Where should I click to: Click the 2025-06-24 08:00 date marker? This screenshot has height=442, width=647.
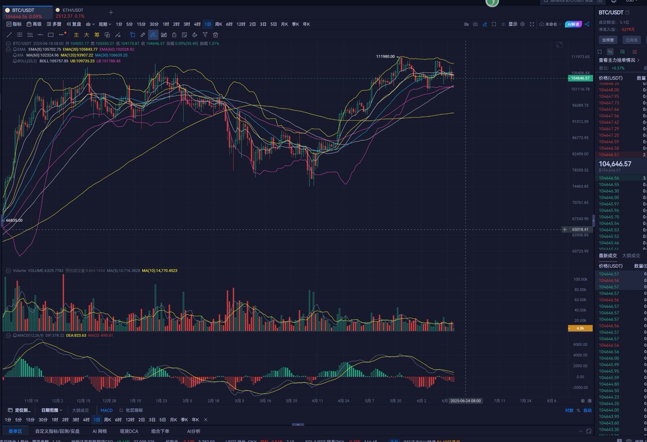(465, 400)
